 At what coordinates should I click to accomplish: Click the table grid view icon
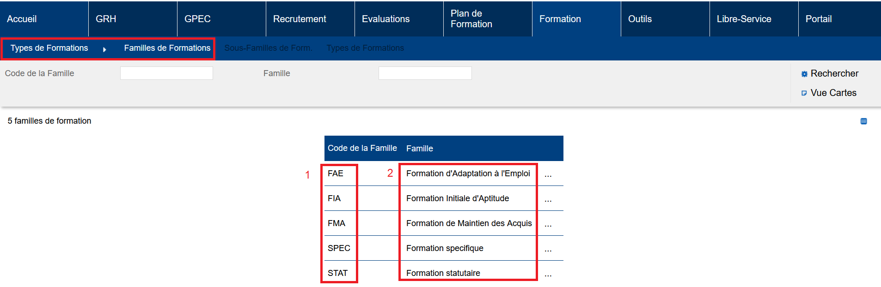(863, 121)
